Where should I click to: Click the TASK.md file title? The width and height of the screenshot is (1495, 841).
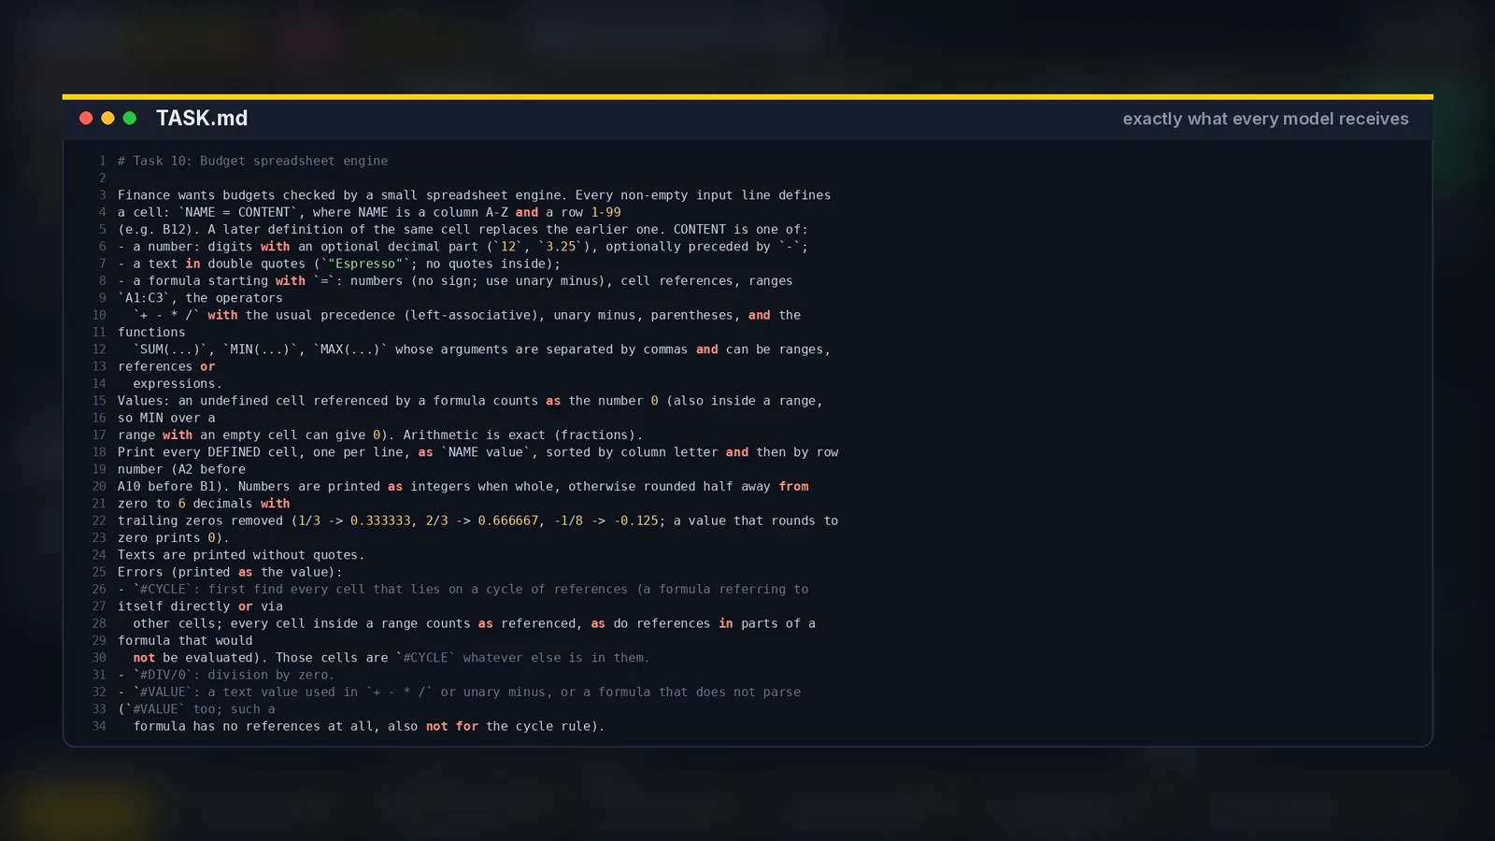pyautogui.click(x=202, y=119)
